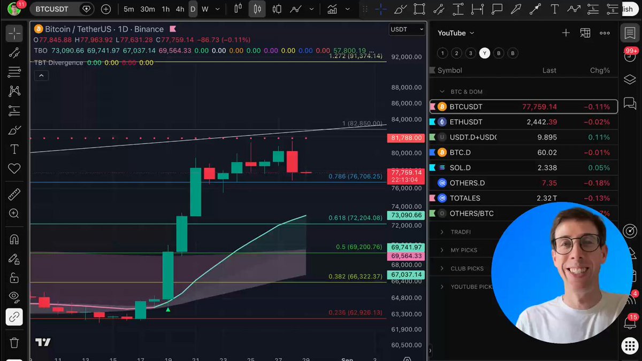Select the trend line tool in left sidebar
This screenshot has width=642, height=361.
14,52
